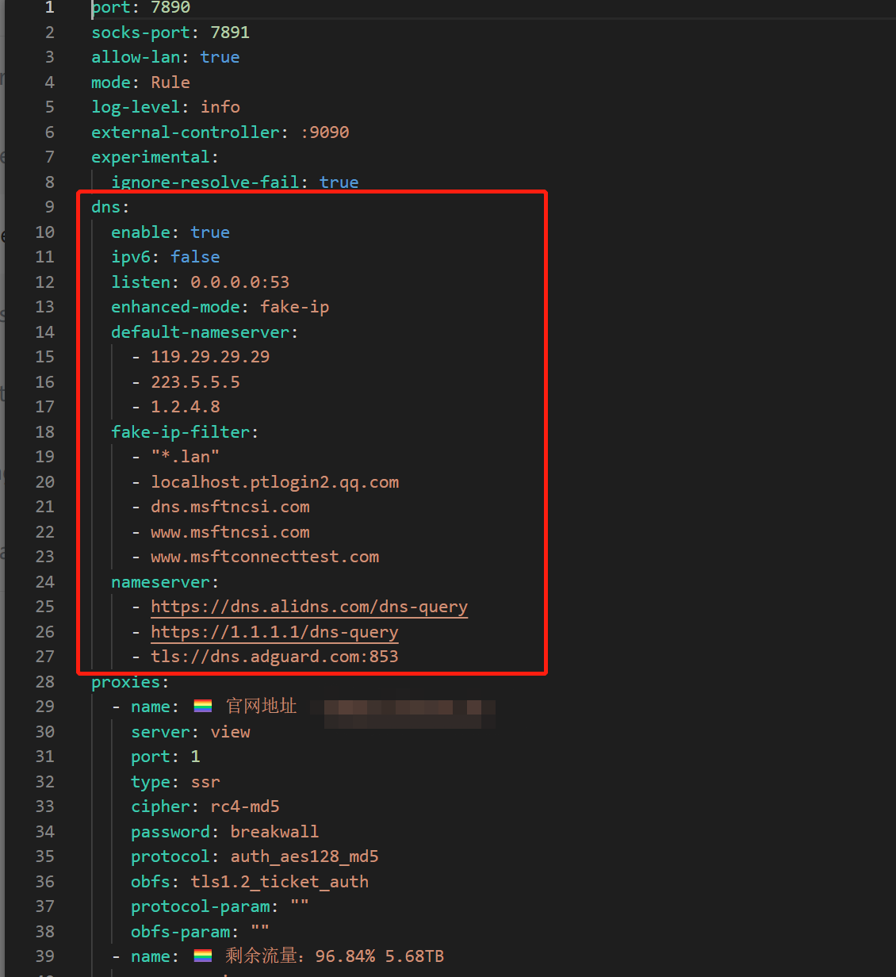896x977 pixels.
Task: Click the ignore-resolve-fail key
Action: (205, 182)
